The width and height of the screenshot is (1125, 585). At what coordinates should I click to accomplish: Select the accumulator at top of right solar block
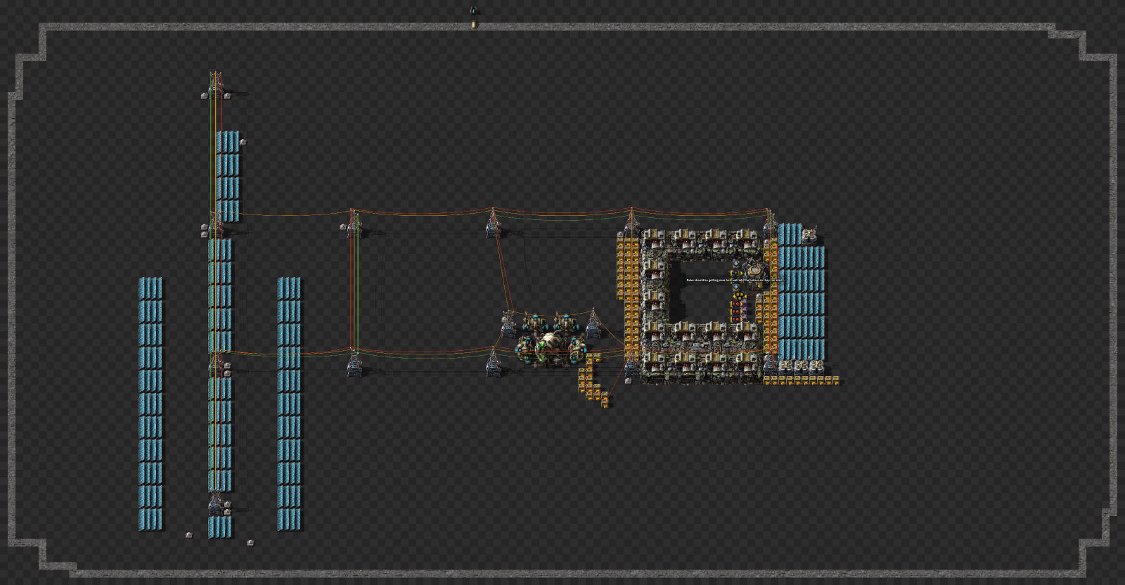pos(809,234)
